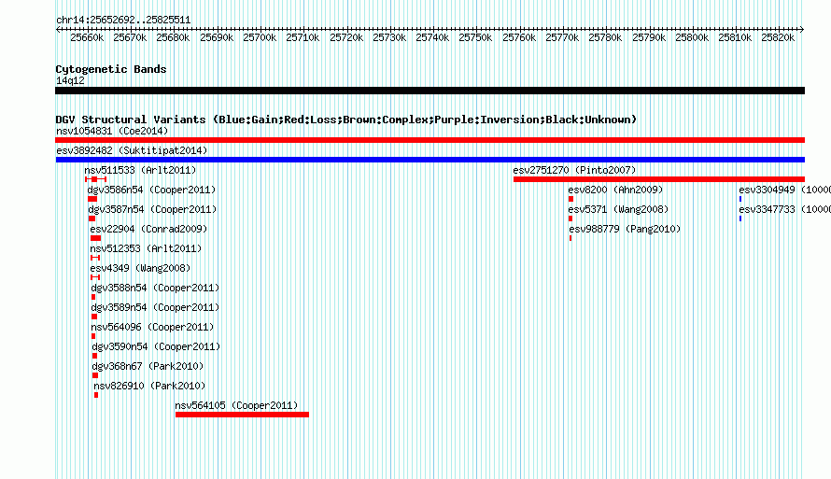Select nsv512353 (Arlt2011) label
Image resolution: width=831 pixels, height=479 pixels.
[x=146, y=248]
